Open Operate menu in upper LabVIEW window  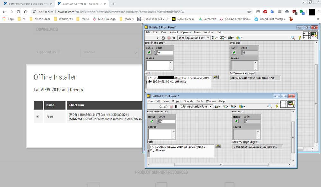point(186,32)
